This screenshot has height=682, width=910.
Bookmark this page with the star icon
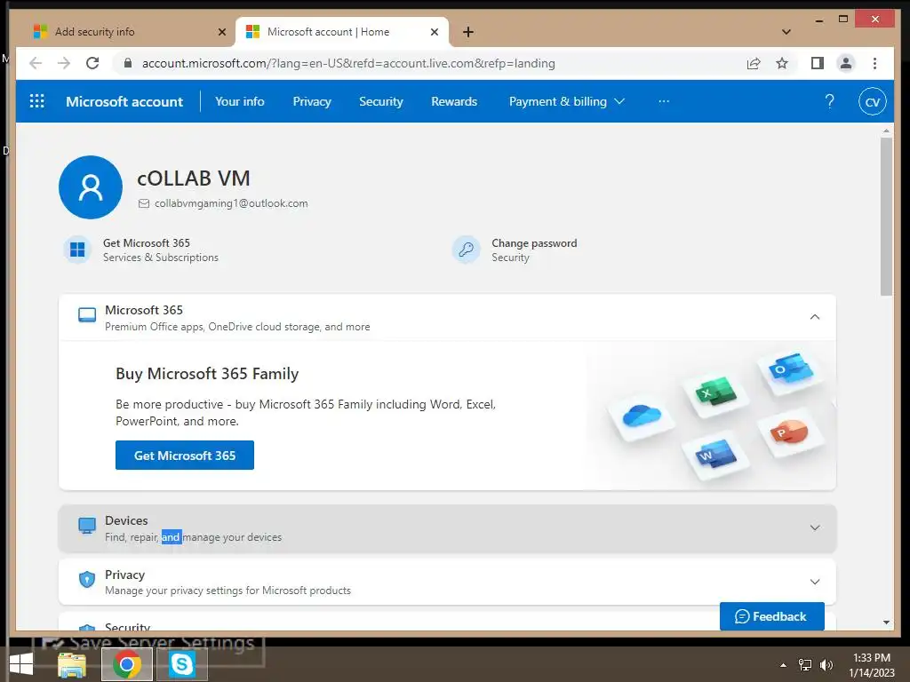point(782,63)
